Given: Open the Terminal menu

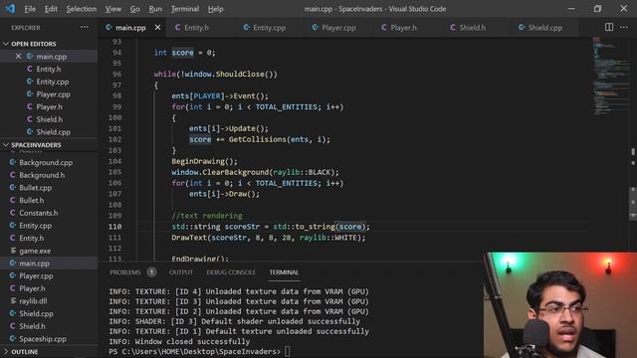Looking at the screenshot, I should click(185, 9).
